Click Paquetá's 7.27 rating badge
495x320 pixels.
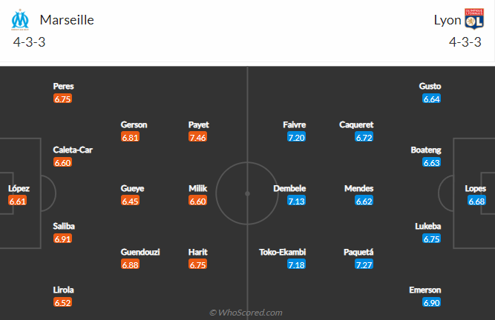[x=364, y=265]
